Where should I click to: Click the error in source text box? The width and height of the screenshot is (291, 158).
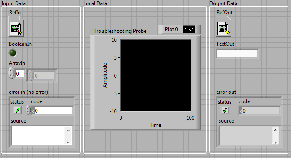[39, 136]
